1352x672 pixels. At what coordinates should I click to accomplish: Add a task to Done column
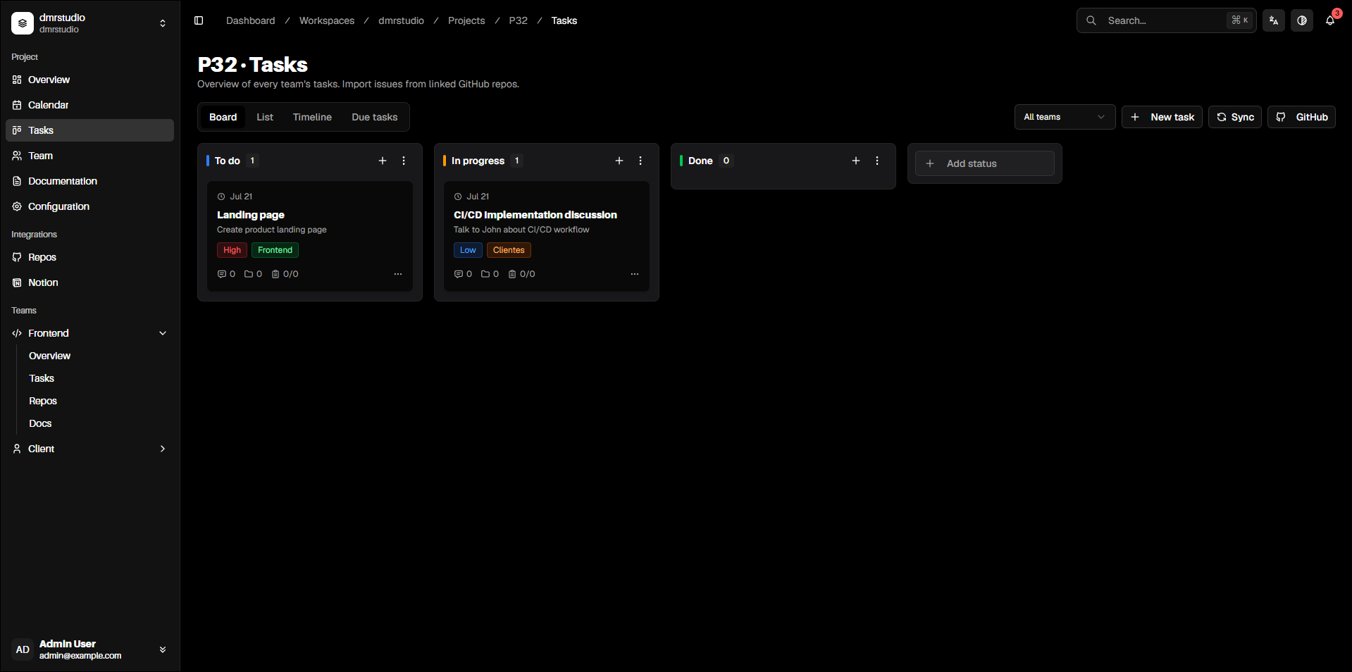pos(856,161)
